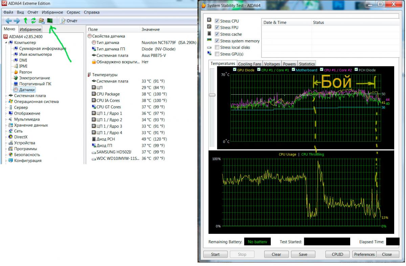
Task: Sort by the Поле column header
Action: (x=113, y=29)
